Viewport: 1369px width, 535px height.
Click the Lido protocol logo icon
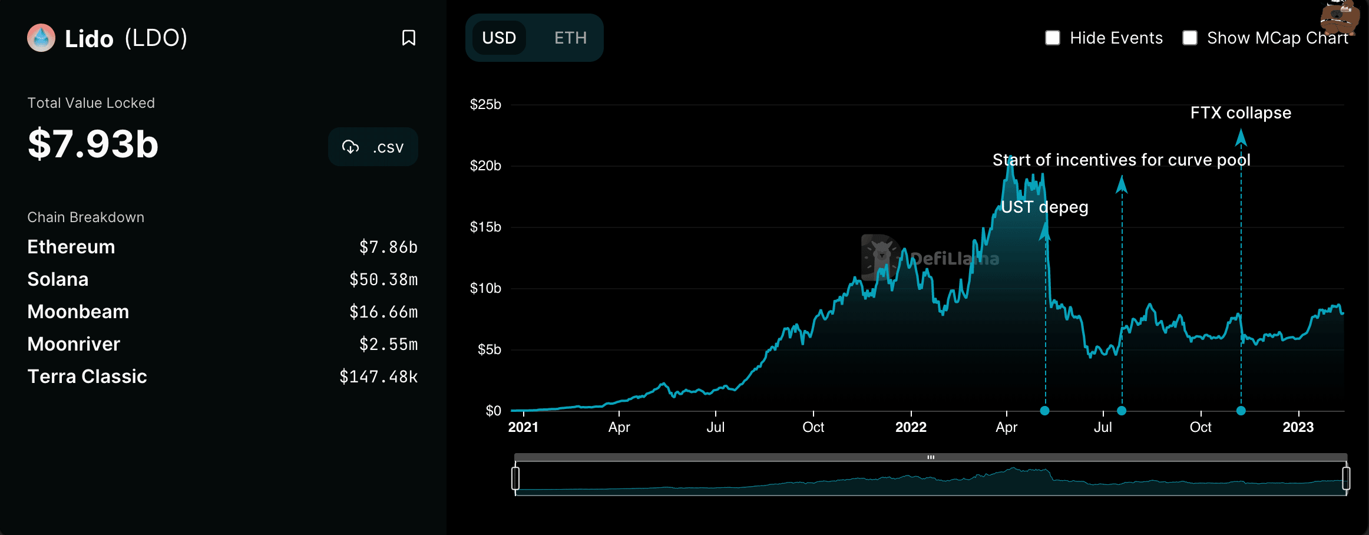pyautogui.click(x=41, y=38)
